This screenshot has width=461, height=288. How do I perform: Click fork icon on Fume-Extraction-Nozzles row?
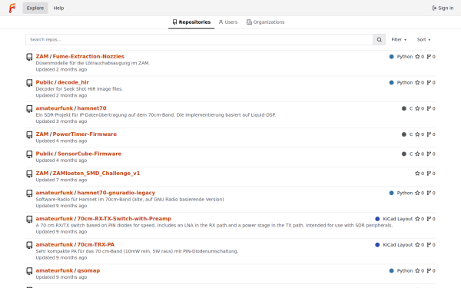pos(429,56)
